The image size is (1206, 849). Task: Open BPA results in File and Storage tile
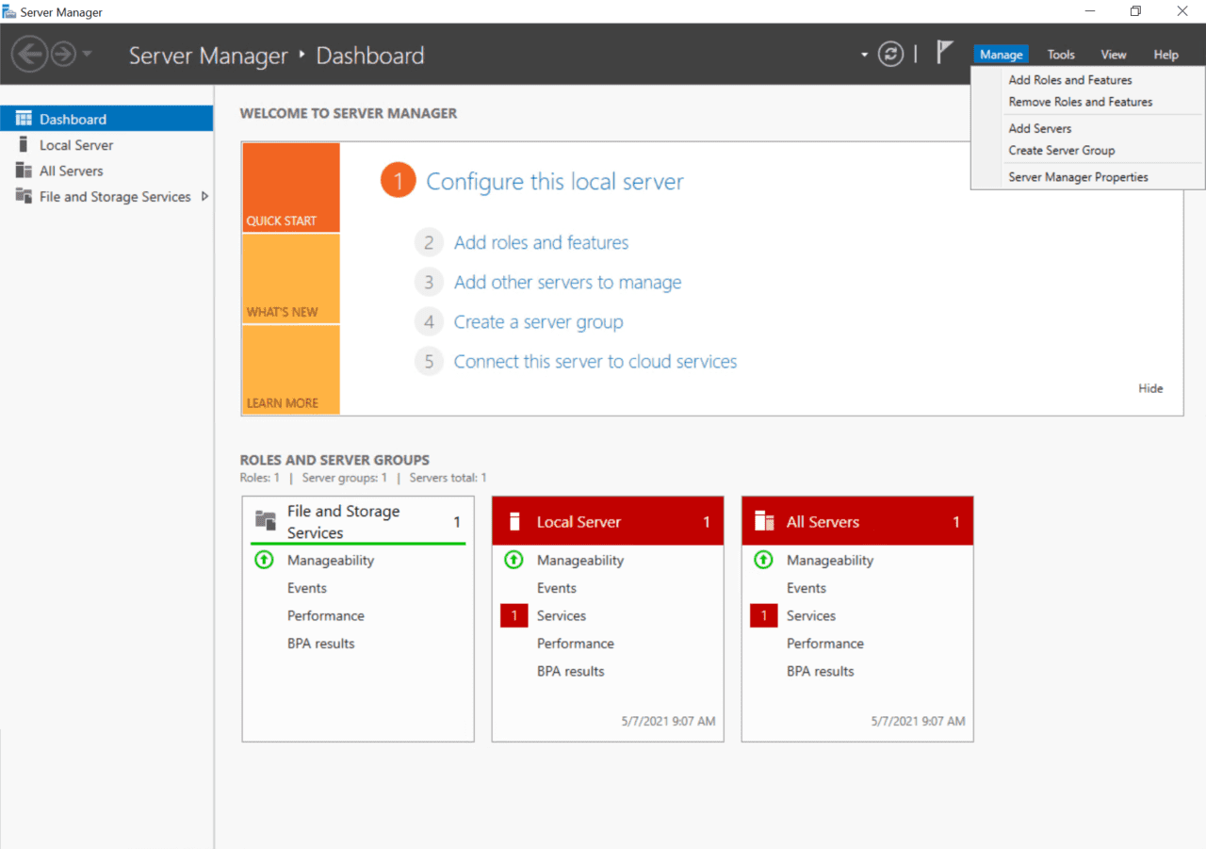321,644
